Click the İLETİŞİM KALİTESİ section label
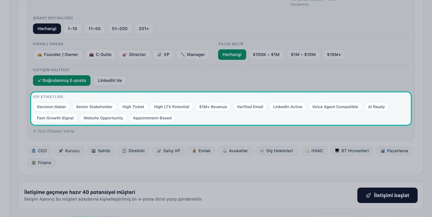 tap(51, 70)
